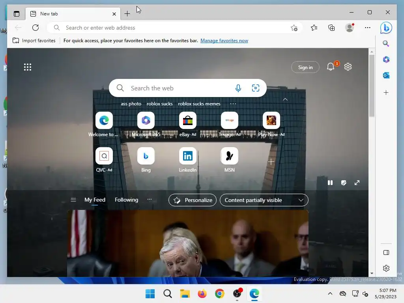Open more feed options ellipsis

pyautogui.click(x=150, y=199)
